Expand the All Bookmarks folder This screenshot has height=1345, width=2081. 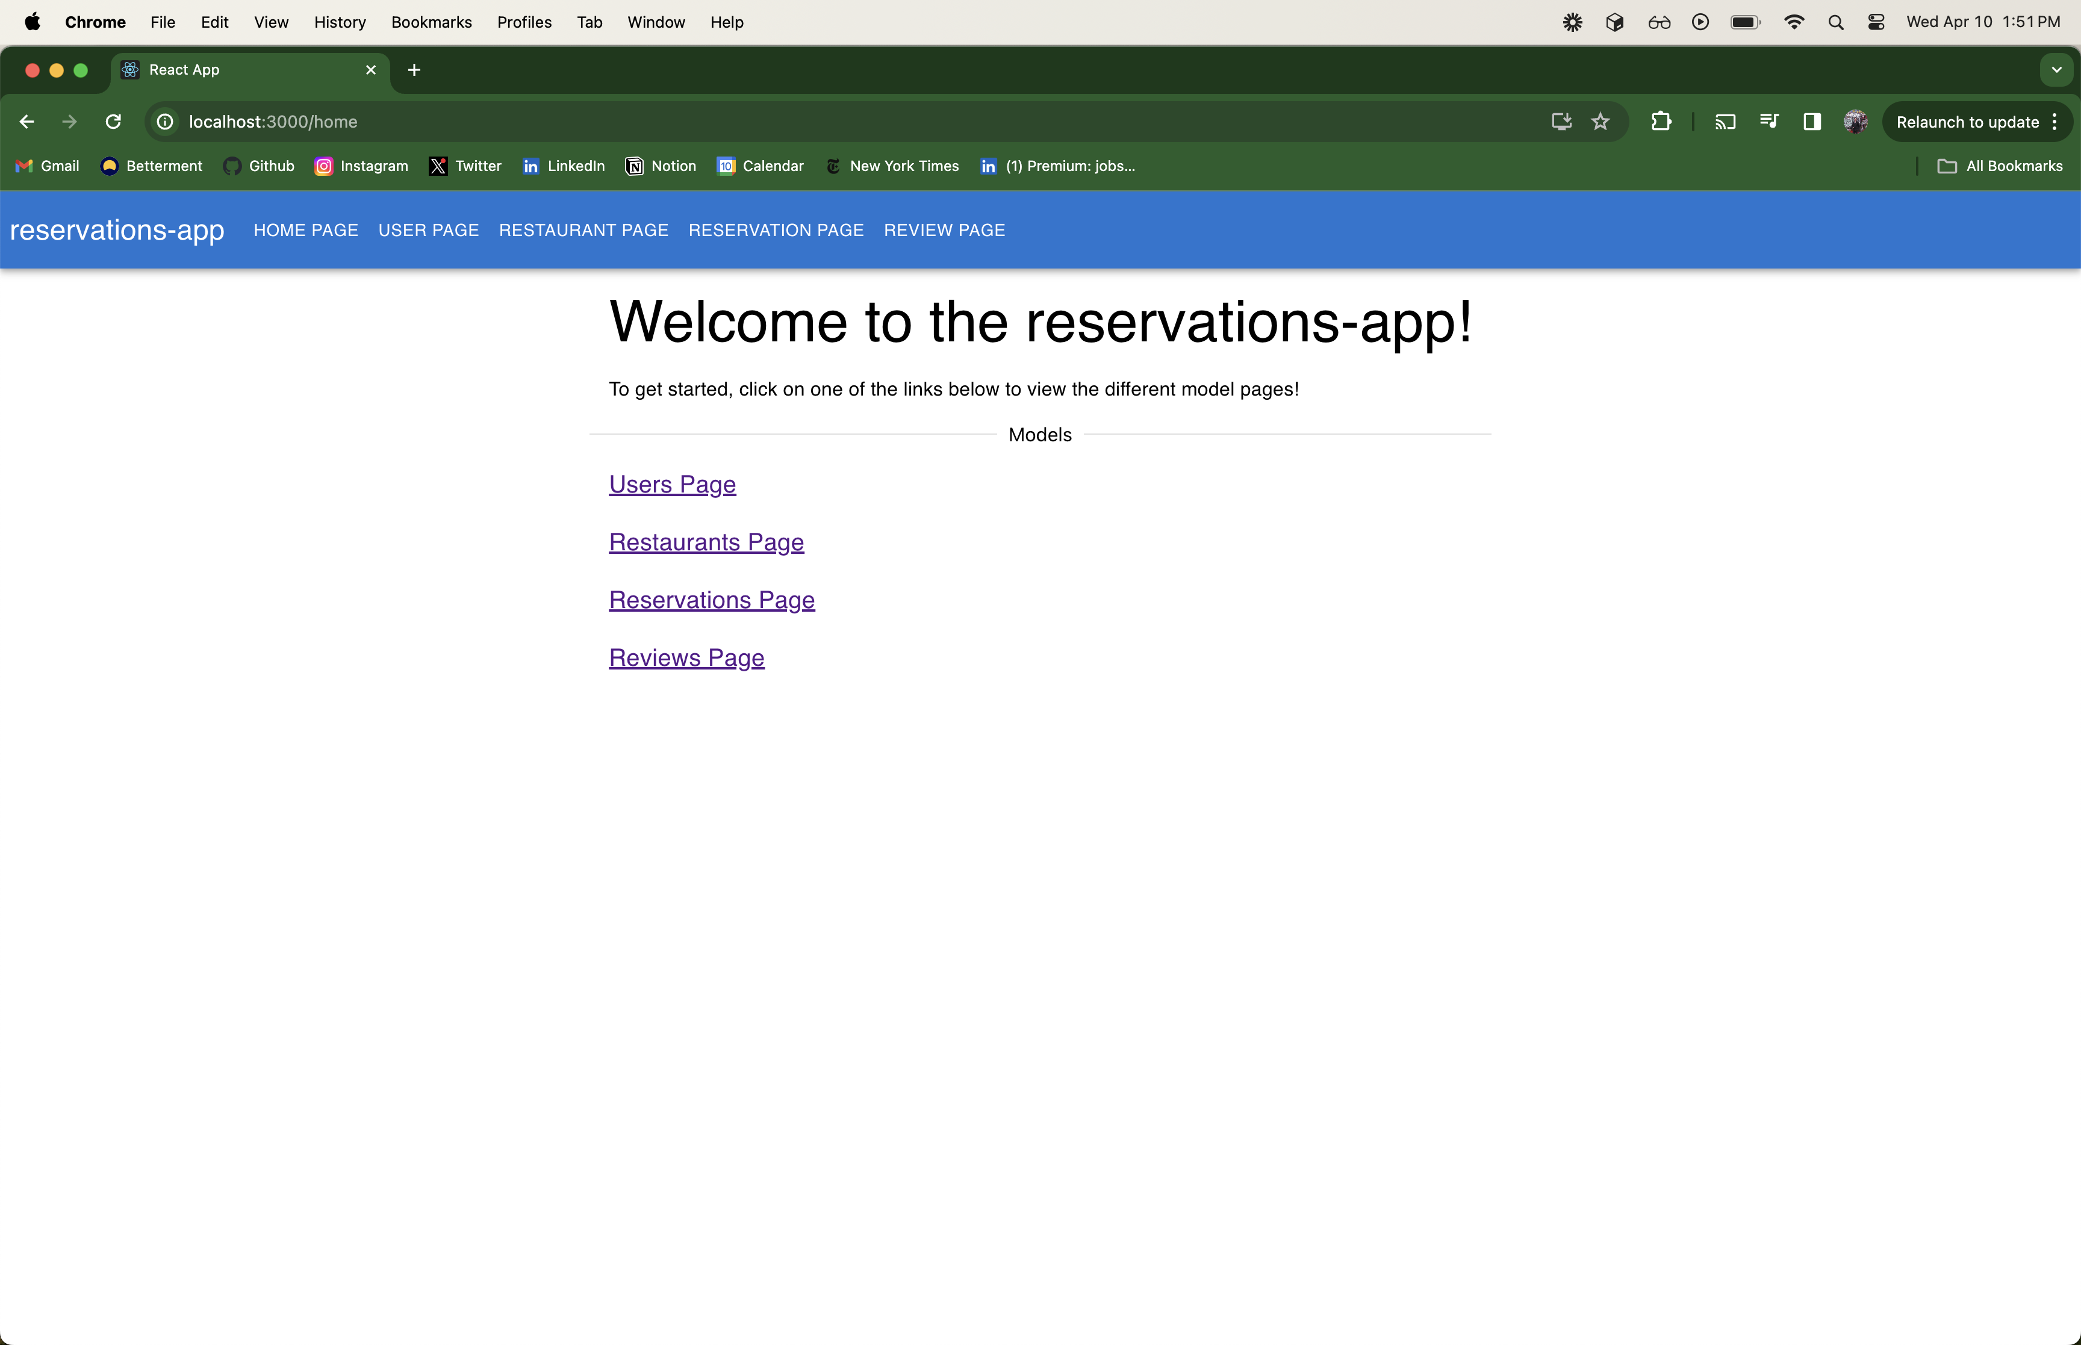tap(2000, 166)
